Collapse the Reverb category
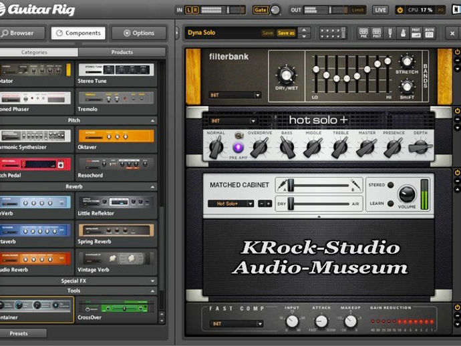 152,186
